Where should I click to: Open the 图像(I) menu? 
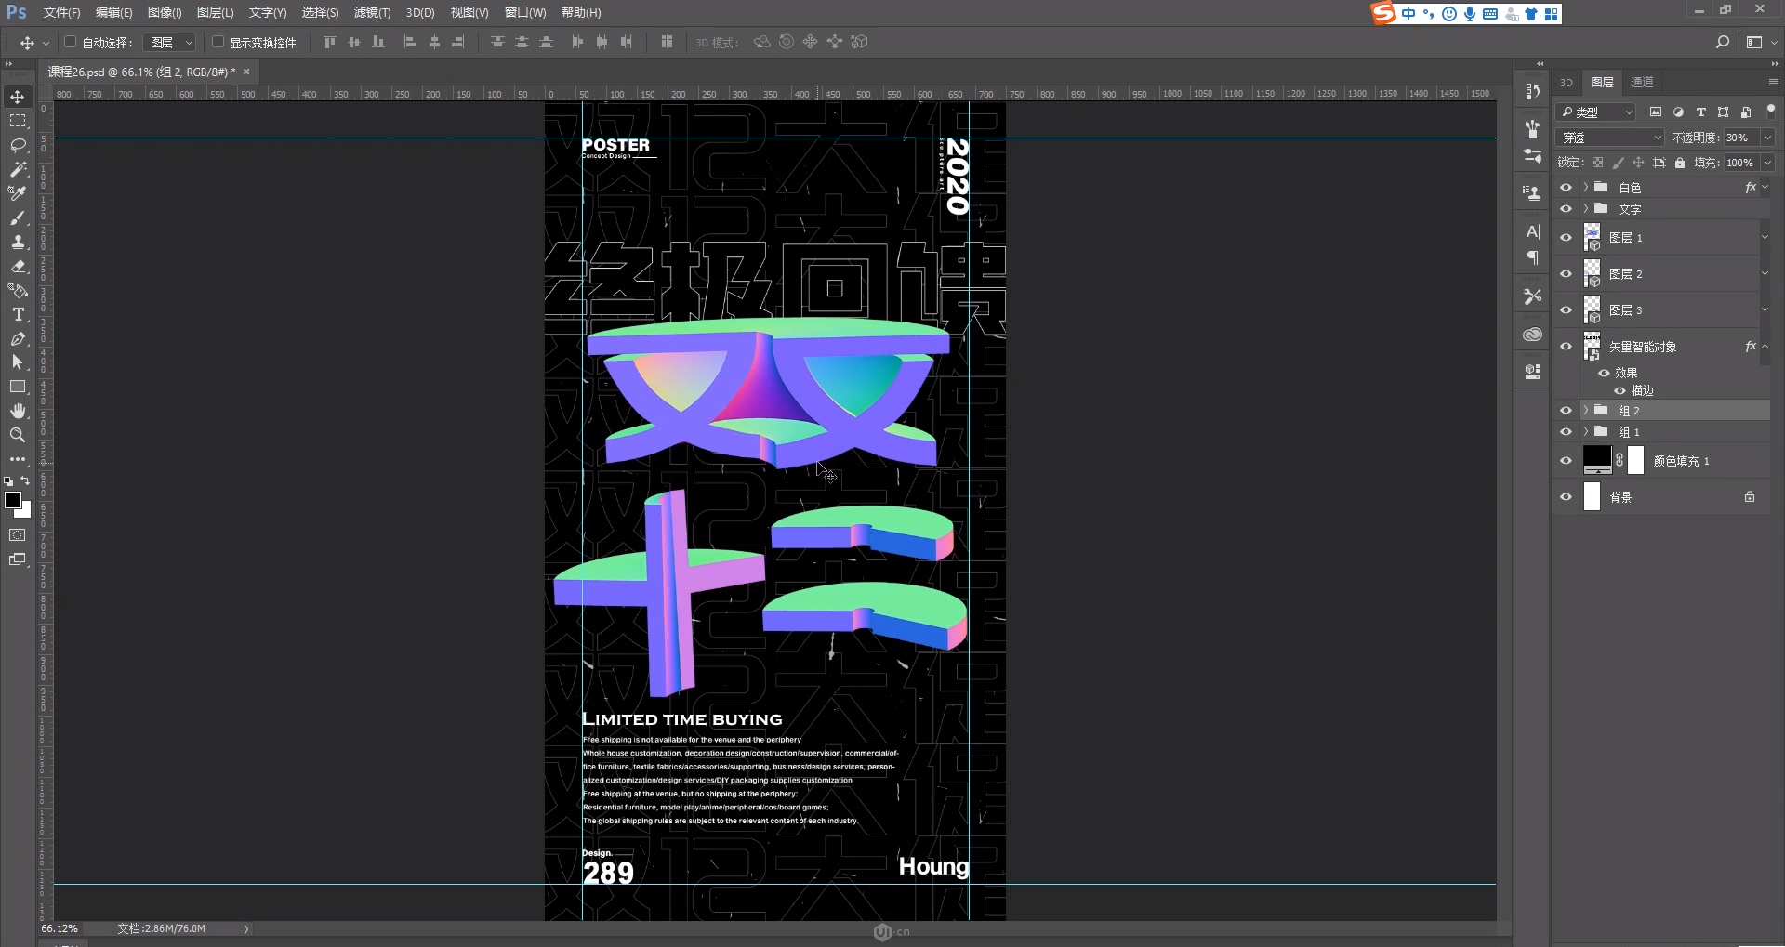pos(165,12)
